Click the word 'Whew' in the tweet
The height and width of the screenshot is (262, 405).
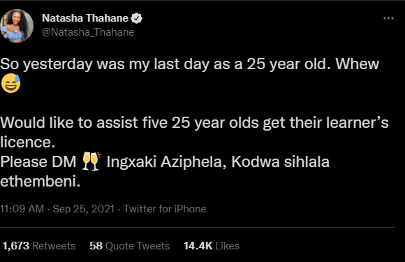coord(358,64)
